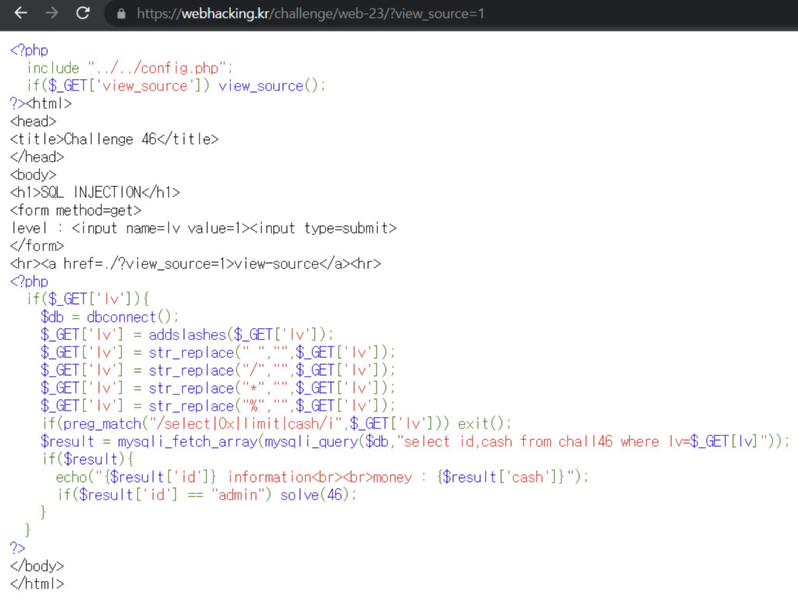Viewport: 798px width, 604px height.
Task: Select the closing </body> tag line
Action: (37, 566)
